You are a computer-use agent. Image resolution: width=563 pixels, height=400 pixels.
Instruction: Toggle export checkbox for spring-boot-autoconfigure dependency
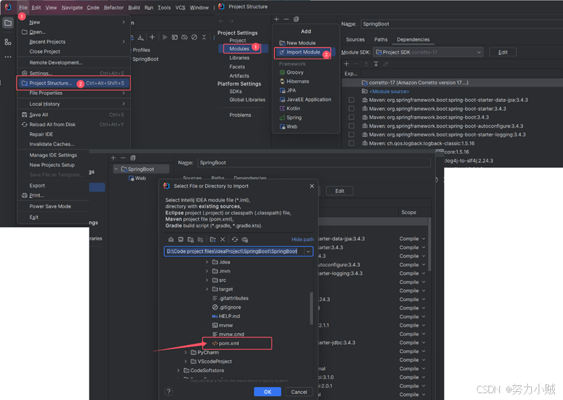[351, 126]
